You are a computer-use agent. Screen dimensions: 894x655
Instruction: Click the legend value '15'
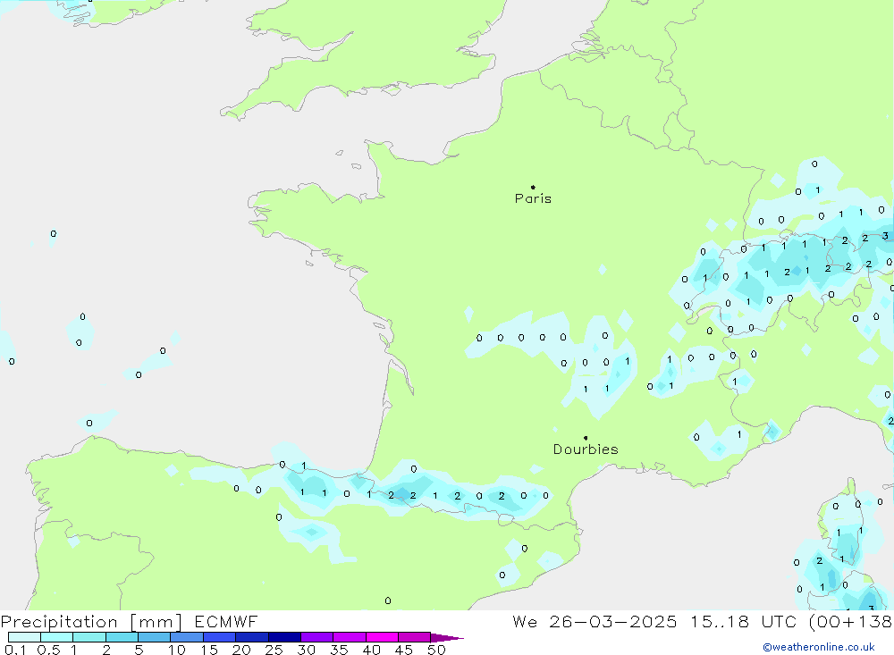[209, 650]
